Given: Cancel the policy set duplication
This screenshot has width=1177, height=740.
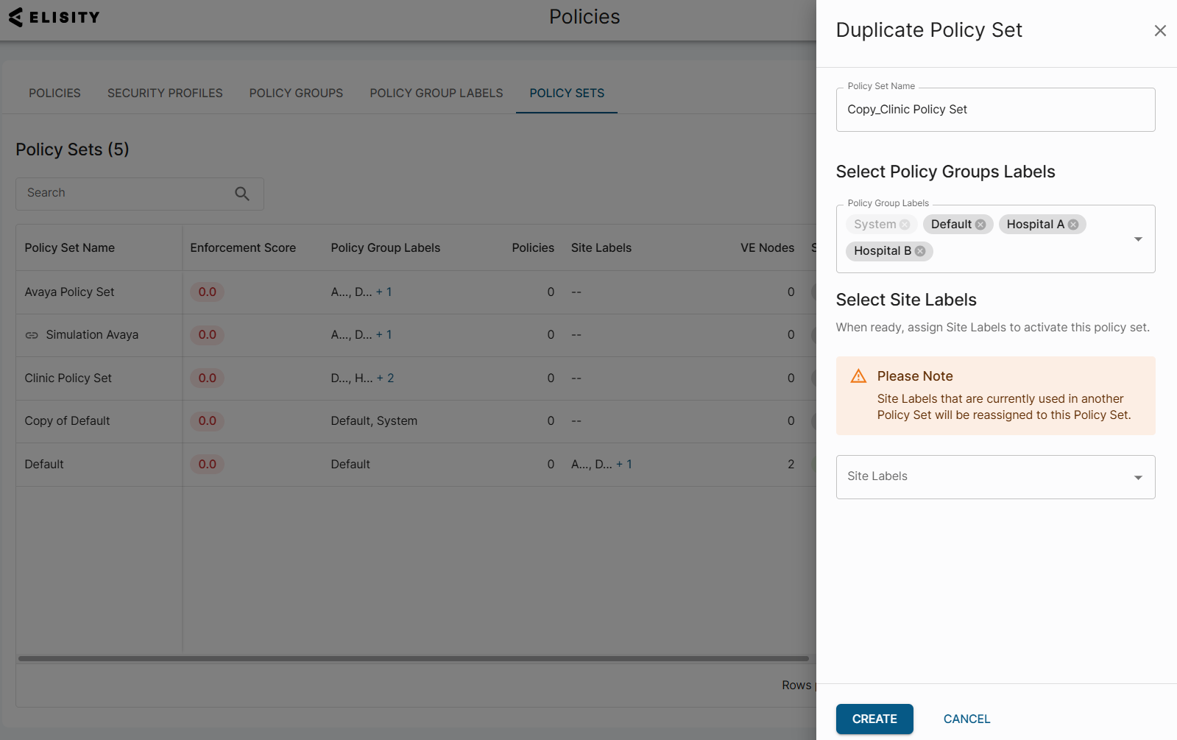Looking at the screenshot, I should 966,719.
